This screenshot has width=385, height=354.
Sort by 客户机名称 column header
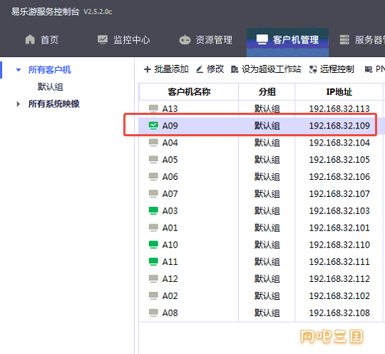pos(189,91)
